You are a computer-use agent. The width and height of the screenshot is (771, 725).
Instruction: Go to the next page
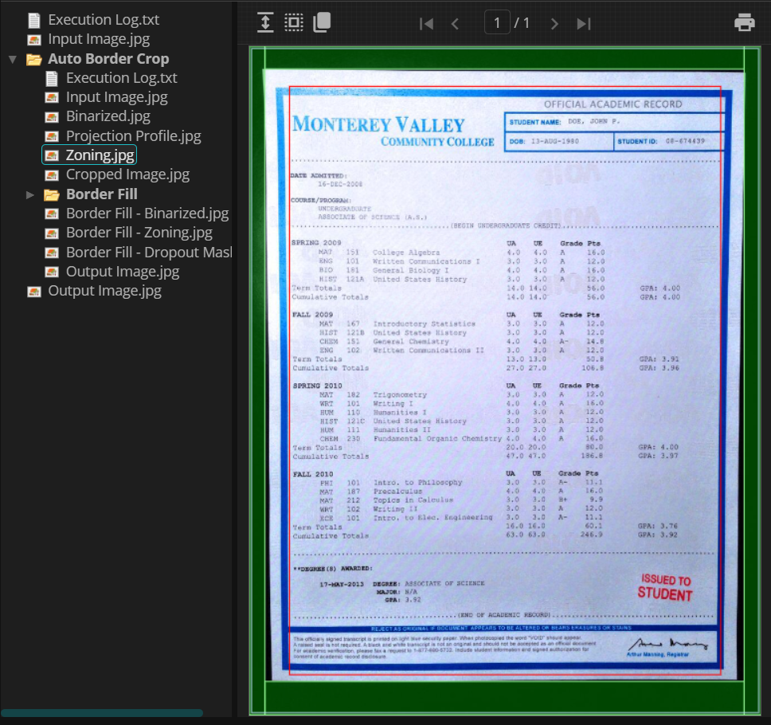pos(554,24)
